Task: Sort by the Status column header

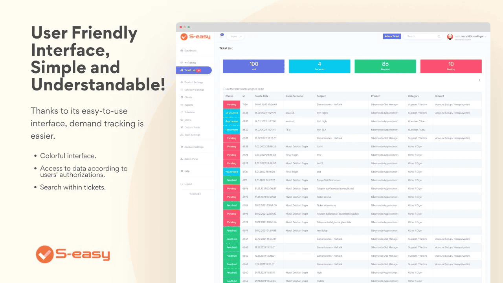Action: coord(229,96)
